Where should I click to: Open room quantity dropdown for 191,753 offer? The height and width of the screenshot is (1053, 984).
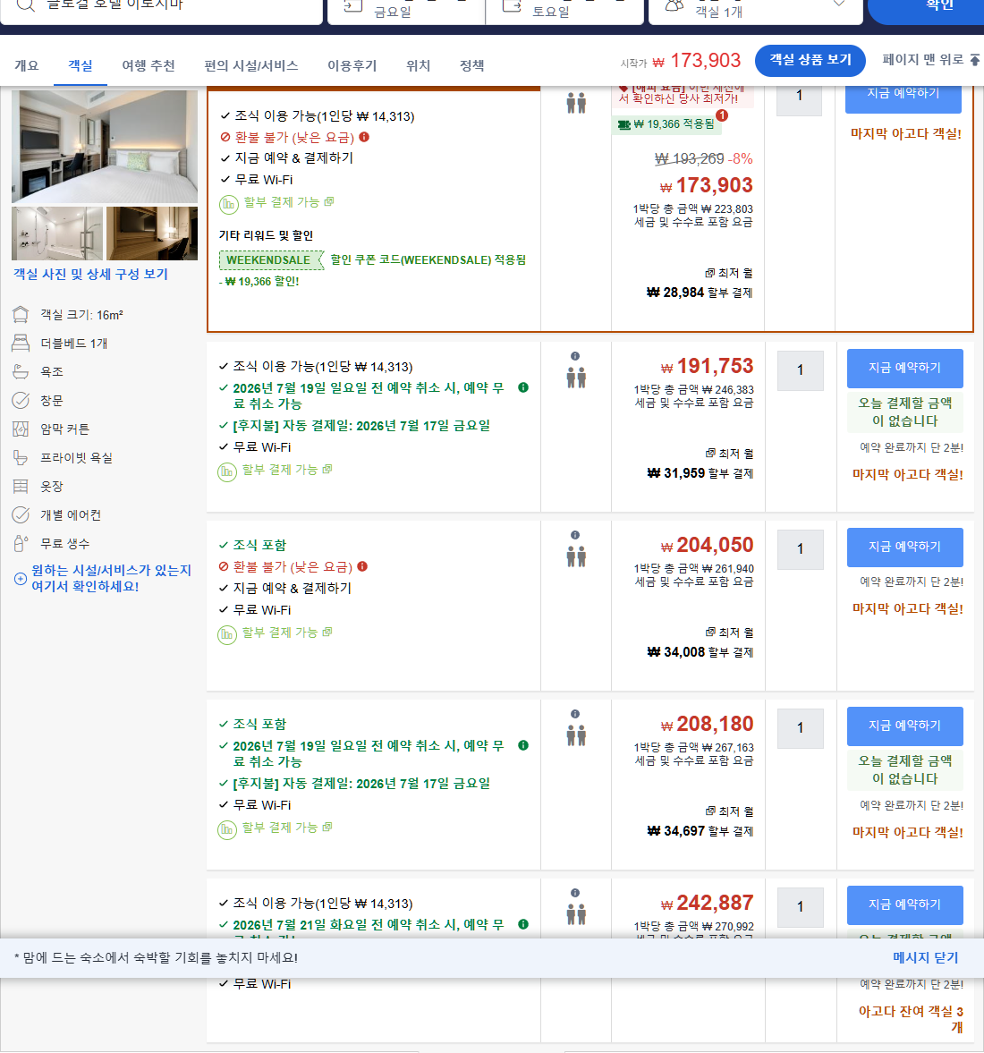click(x=800, y=370)
